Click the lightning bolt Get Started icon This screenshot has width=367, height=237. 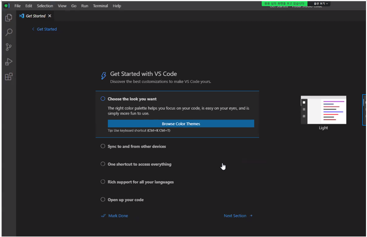(103, 75)
